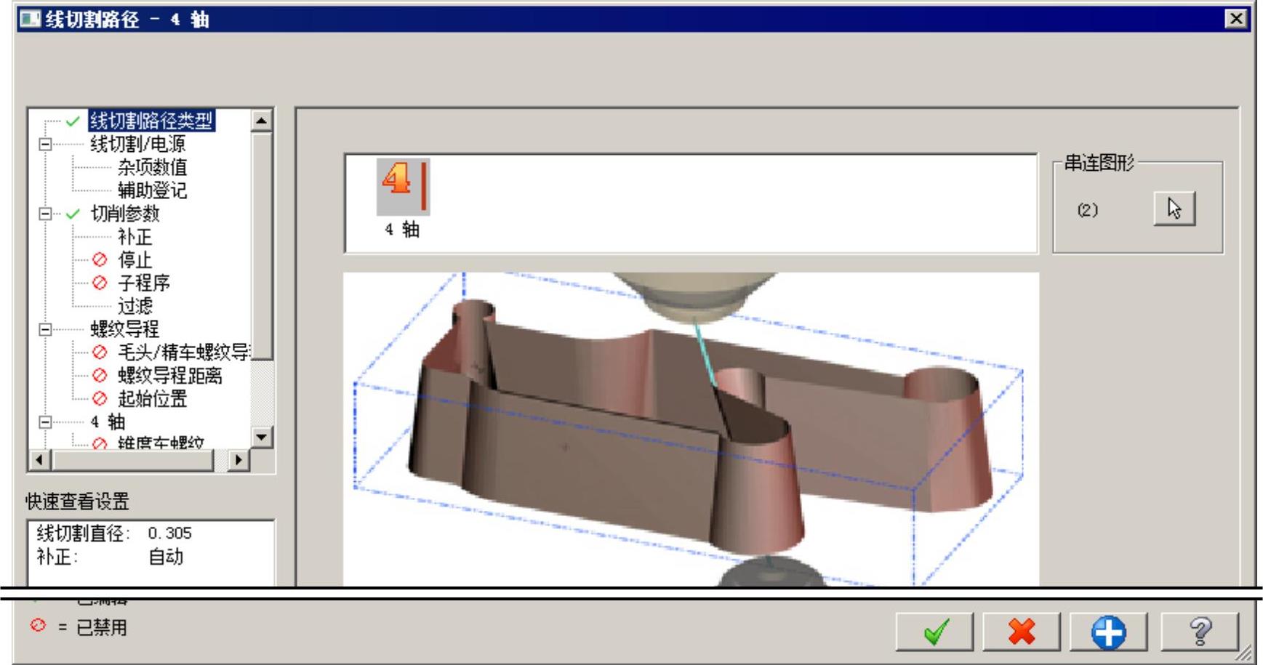The height and width of the screenshot is (665, 1263).
Task: Open the 辅助登记 tree item
Action: (152, 190)
